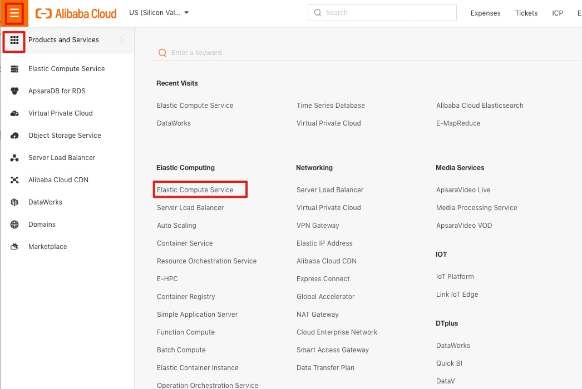This screenshot has height=389, width=582.
Task: Click the Server Load Balancer sidebar icon
Action: 14,158
